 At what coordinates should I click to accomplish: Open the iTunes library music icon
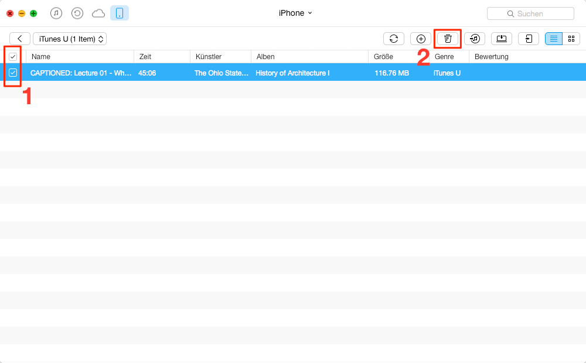coord(56,13)
